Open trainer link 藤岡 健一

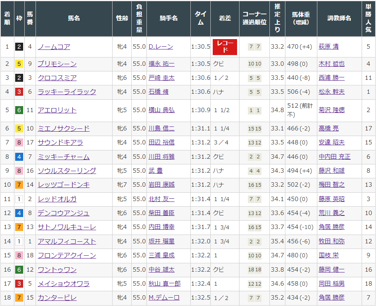(331, 270)
